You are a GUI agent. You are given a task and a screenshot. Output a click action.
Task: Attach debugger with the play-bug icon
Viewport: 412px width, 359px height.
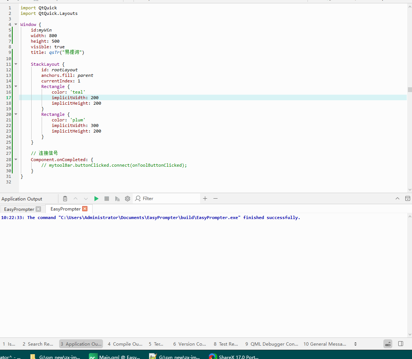117,199
